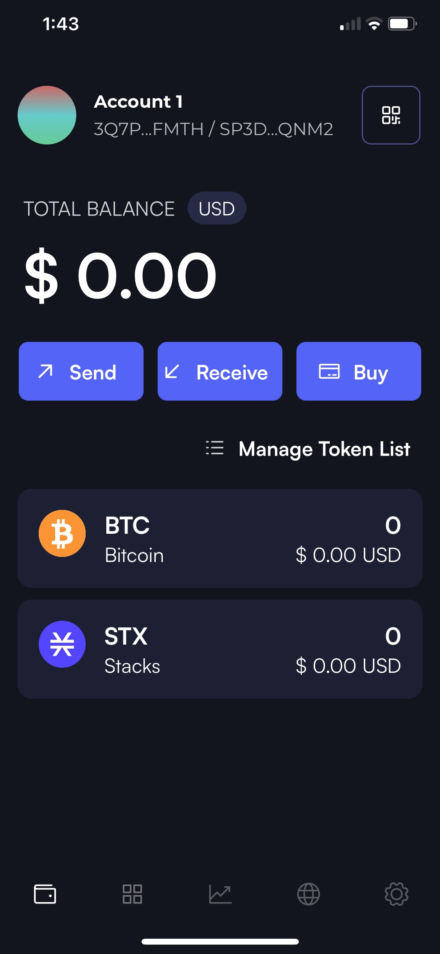Open the chart stacking tab

click(x=220, y=894)
